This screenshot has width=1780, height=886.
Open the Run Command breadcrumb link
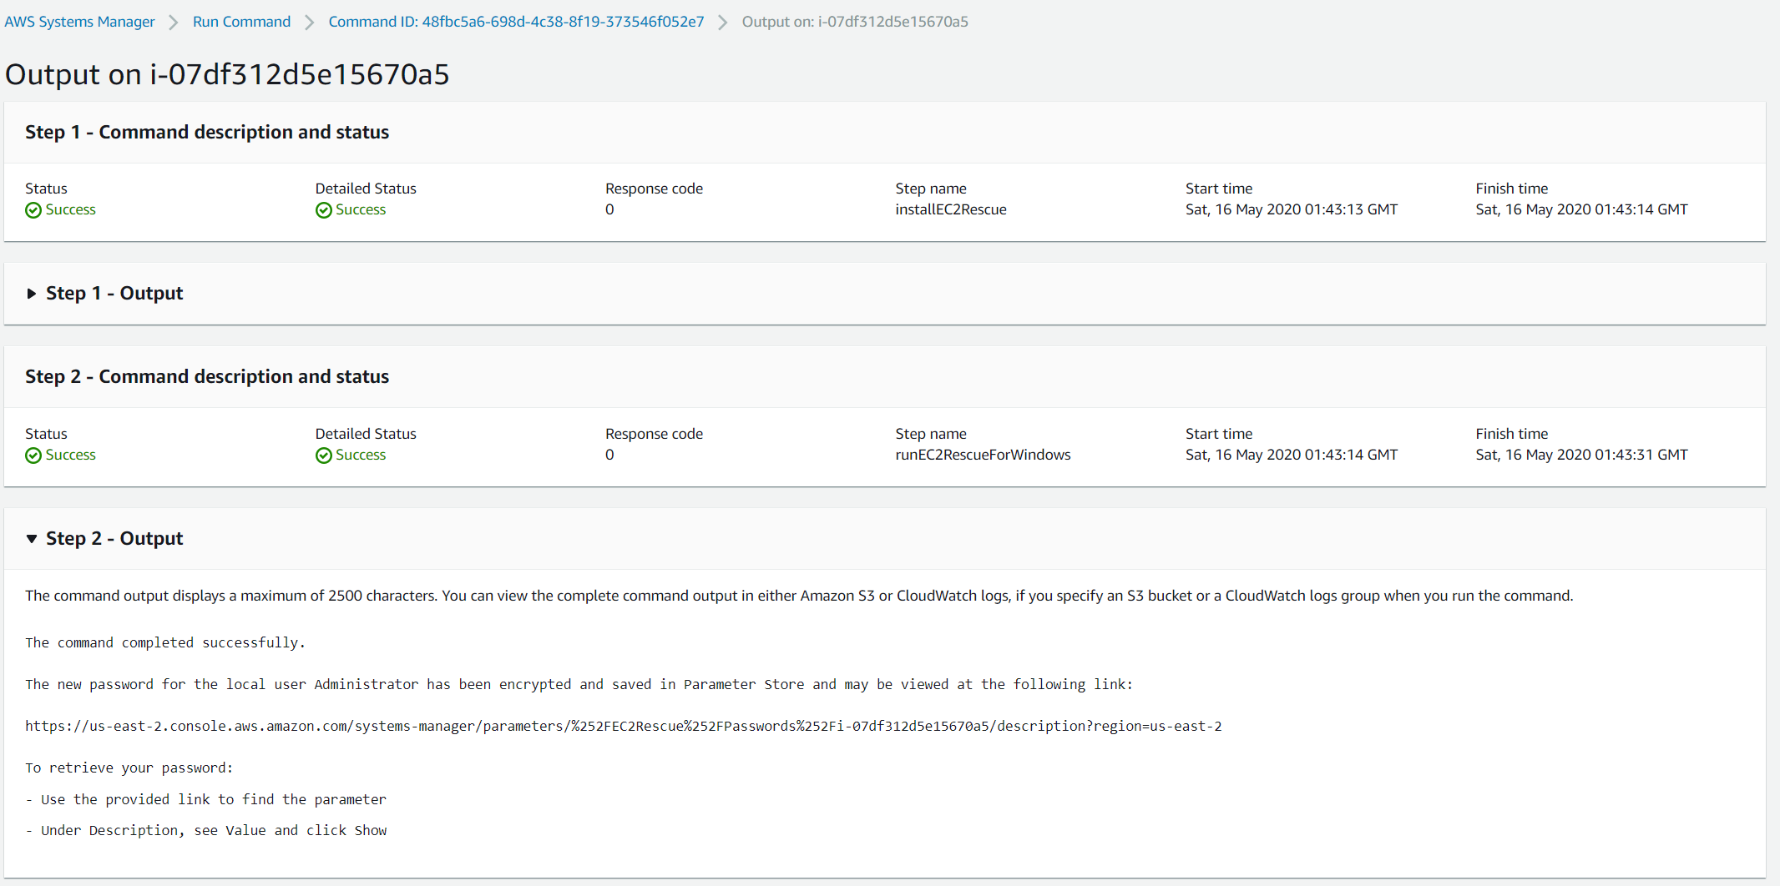pos(241,22)
